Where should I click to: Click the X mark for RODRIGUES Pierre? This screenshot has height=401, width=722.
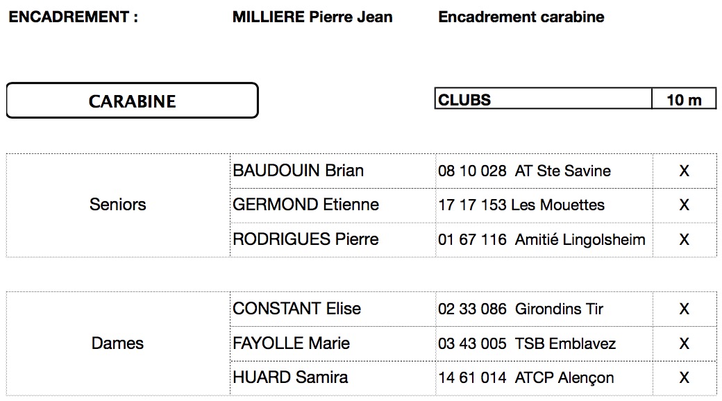tap(685, 239)
